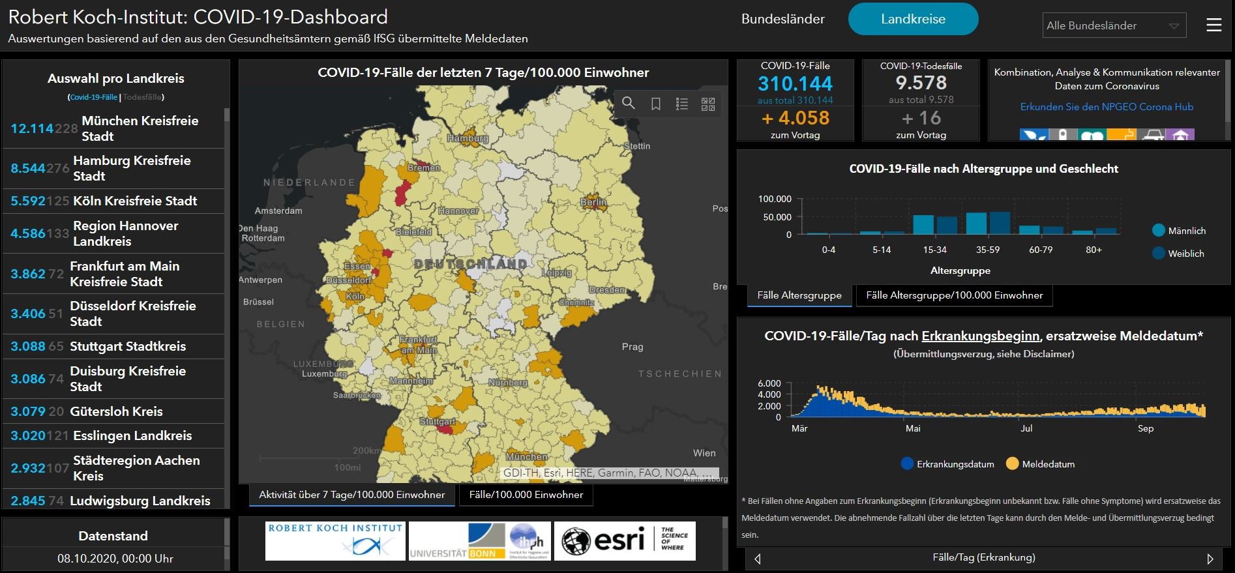
Task: Click the Landkreis list vertical scrollbar
Action: point(227,306)
